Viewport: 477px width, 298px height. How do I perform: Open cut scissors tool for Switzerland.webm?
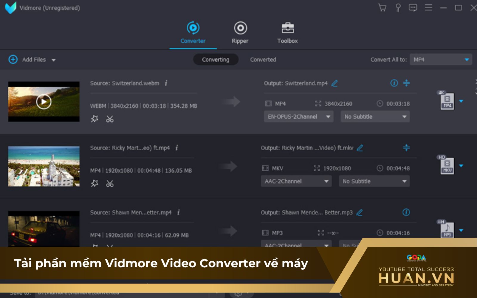[x=110, y=119]
